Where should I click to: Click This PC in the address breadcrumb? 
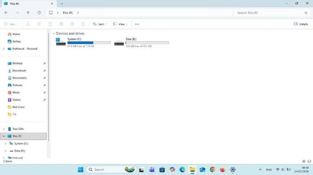point(68,13)
